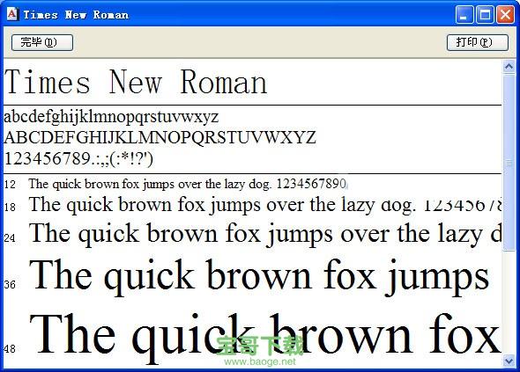Click the lowercase alphabet sample line

point(111,117)
